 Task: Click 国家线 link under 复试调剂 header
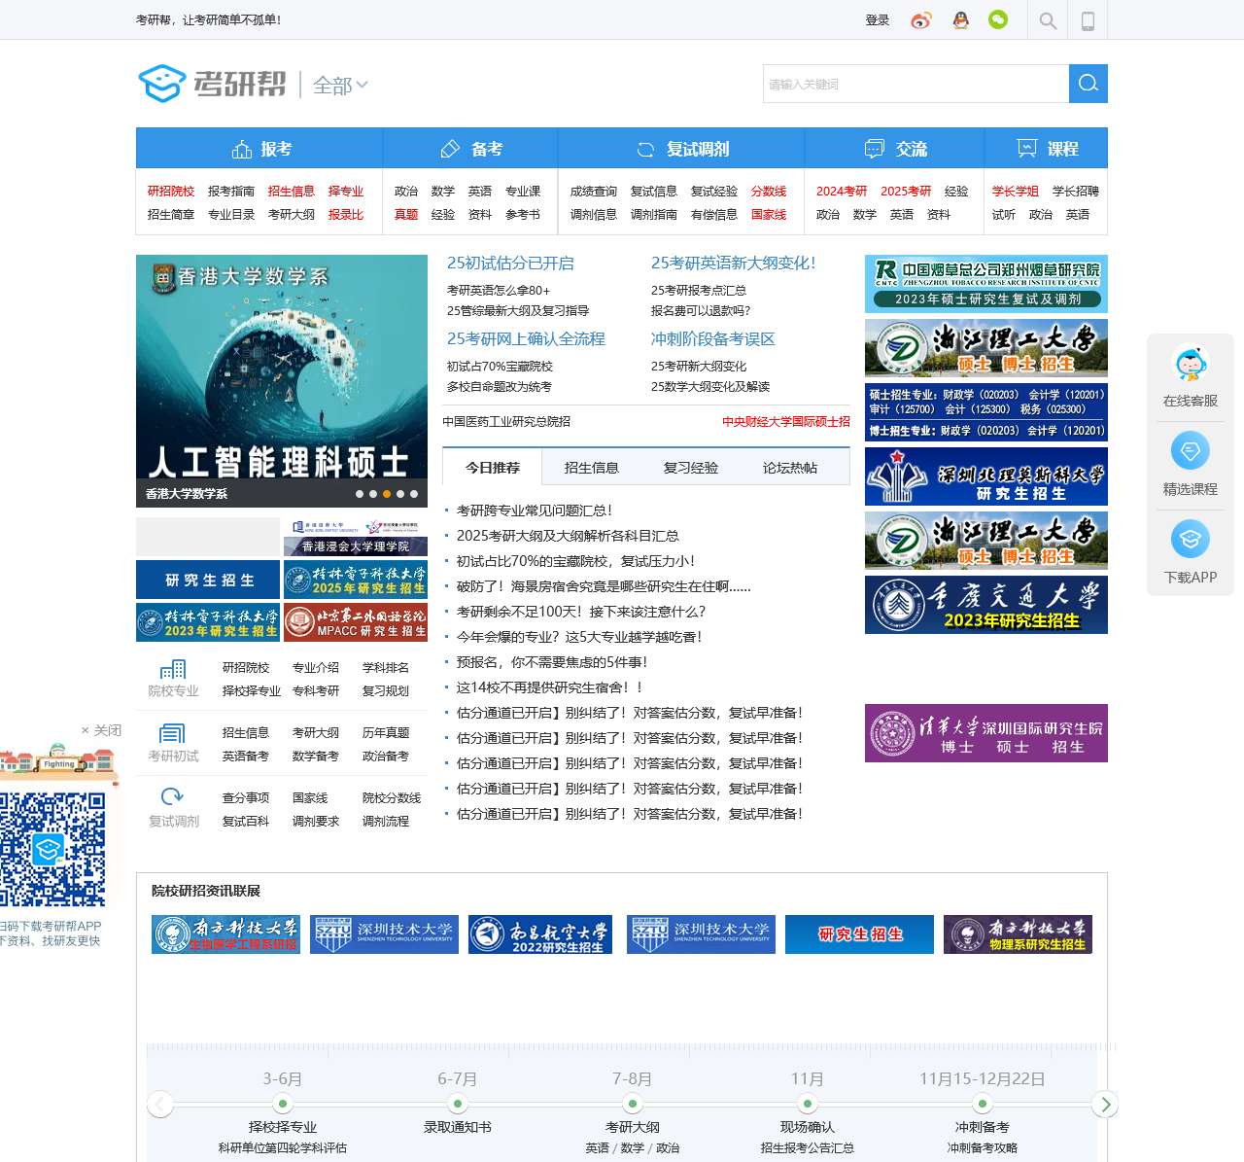(x=769, y=215)
